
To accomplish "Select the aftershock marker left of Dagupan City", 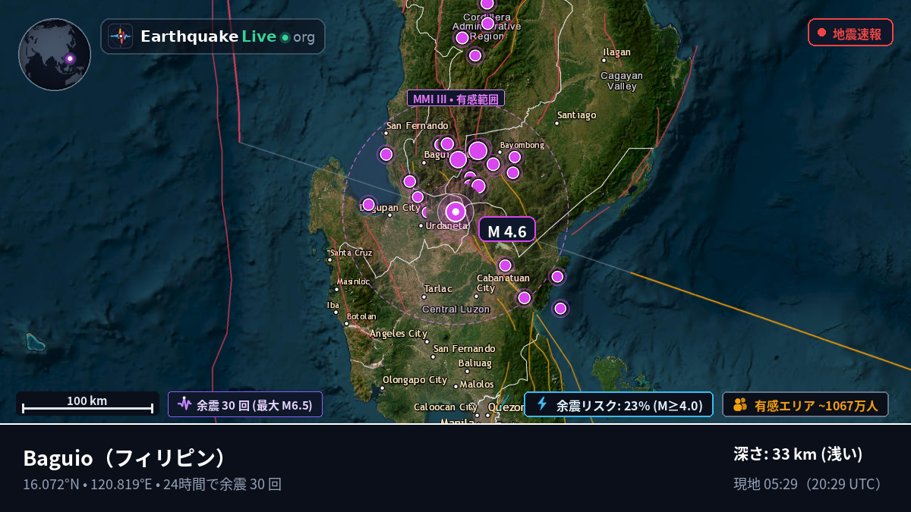I will (369, 204).
